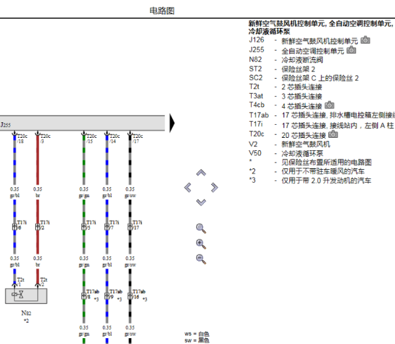Select the T17ab/16 connector symbol

point(130,296)
